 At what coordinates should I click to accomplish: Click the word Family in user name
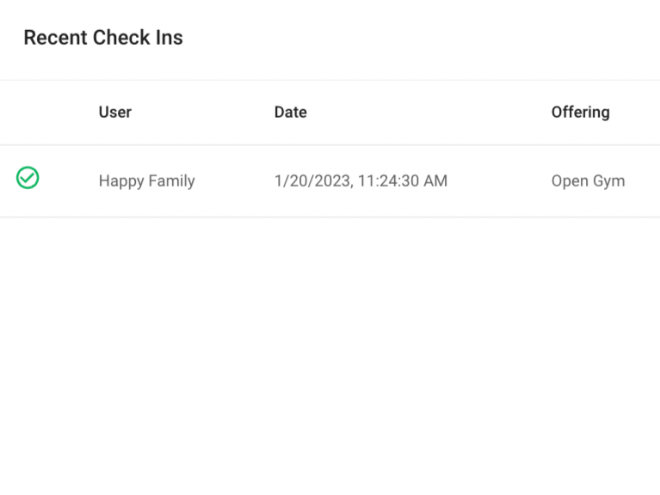tap(172, 181)
